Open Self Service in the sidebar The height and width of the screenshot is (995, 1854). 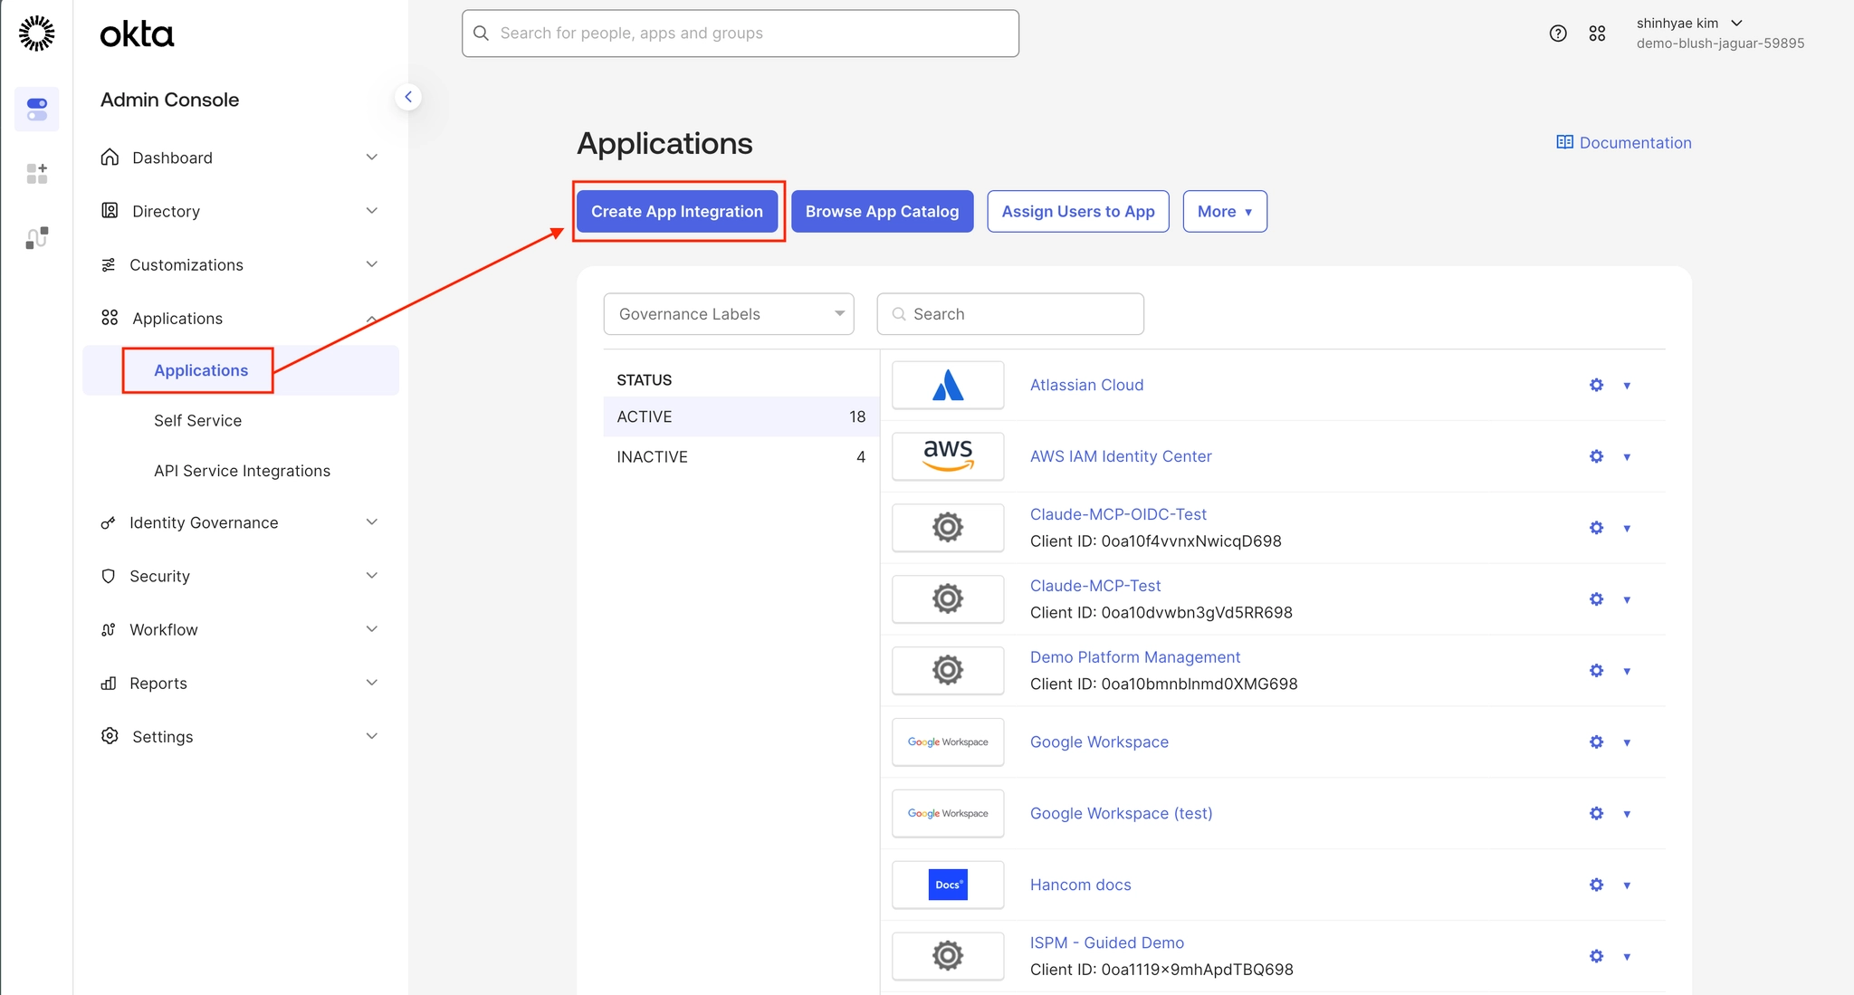(197, 421)
